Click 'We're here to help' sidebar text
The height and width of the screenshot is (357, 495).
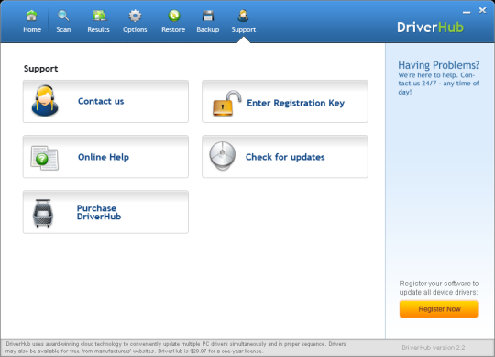tap(438, 84)
